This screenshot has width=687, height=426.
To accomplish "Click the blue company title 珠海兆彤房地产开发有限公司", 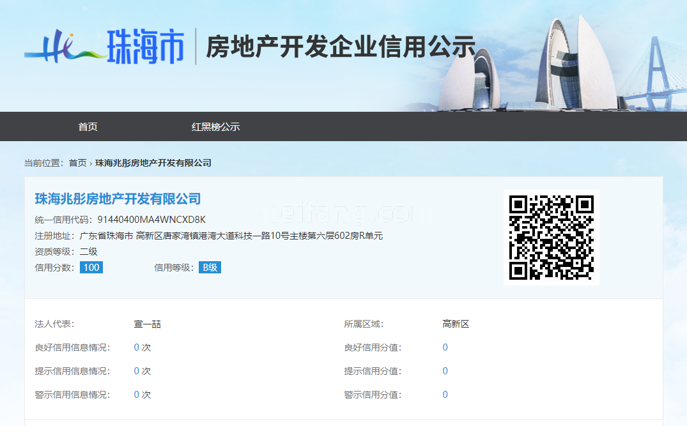I will tap(118, 199).
